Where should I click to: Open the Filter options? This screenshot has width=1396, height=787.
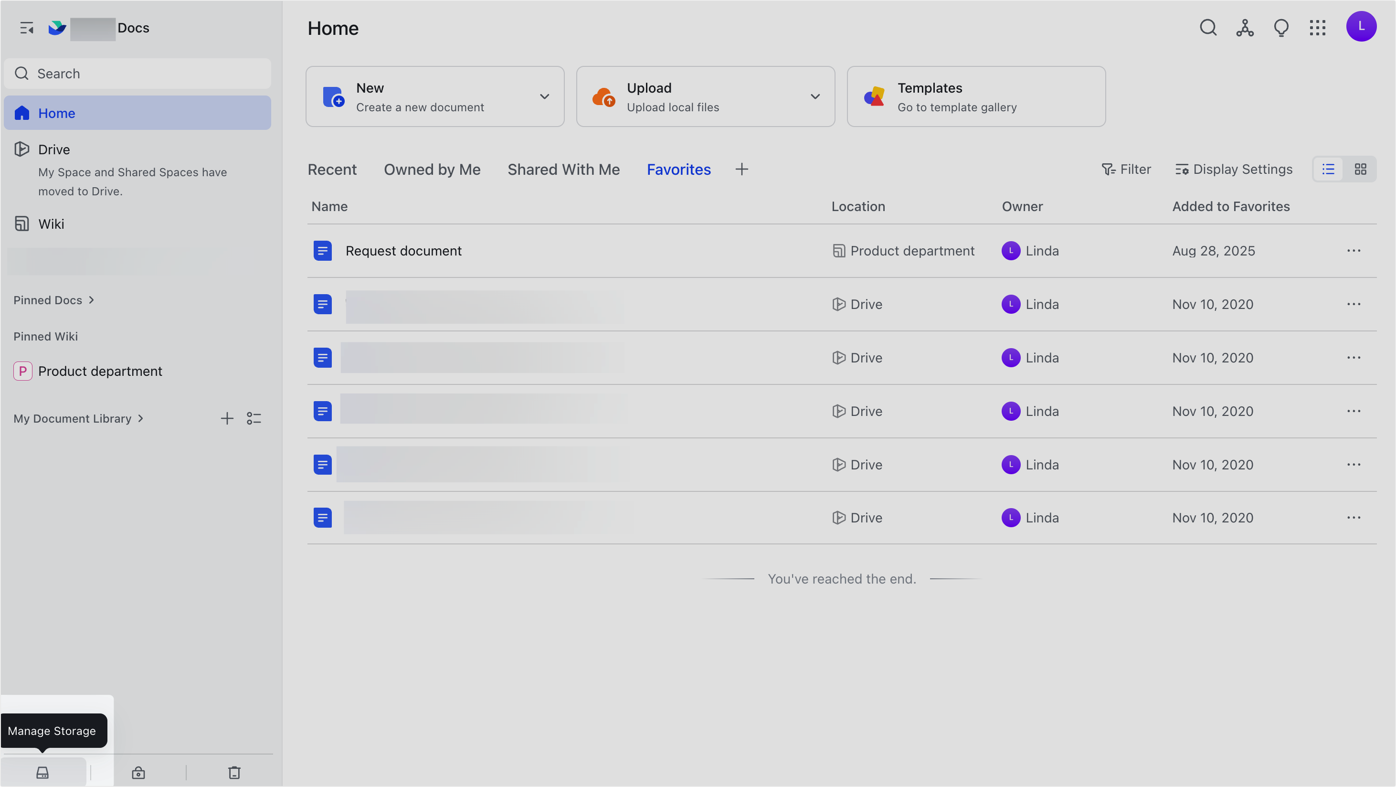[1126, 169]
